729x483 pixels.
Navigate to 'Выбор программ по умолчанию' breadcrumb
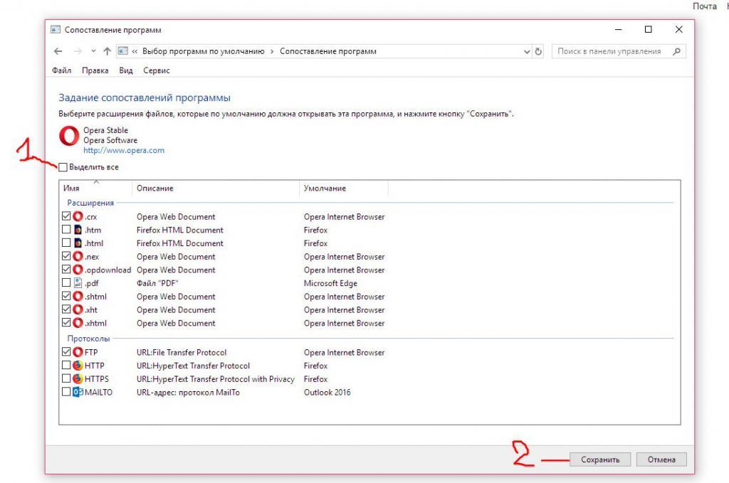(203, 51)
